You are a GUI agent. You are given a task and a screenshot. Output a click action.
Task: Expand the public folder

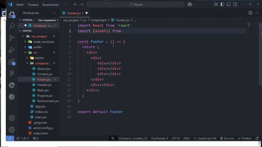(25, 47)
